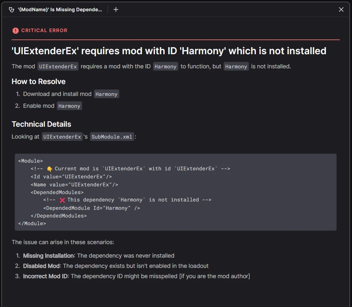Click the red cross emoji in code comment

pyautogui.click(x=62, y=200)
